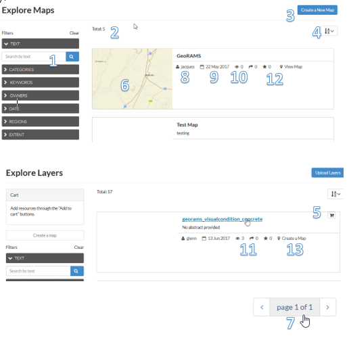The width and height of the screenshot is (349, 338).
Task: Expand the REGIONS filter
Action: [41, 122]
